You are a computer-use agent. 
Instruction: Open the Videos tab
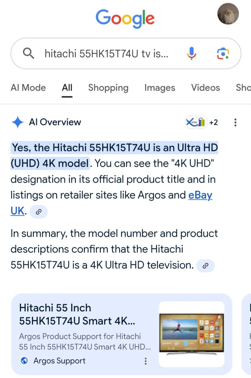click(206, 87)
